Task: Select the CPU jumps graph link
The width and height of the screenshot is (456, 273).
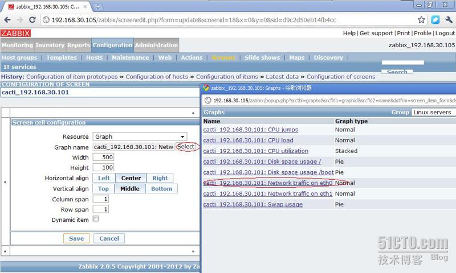Action: [x=250, y=130]
